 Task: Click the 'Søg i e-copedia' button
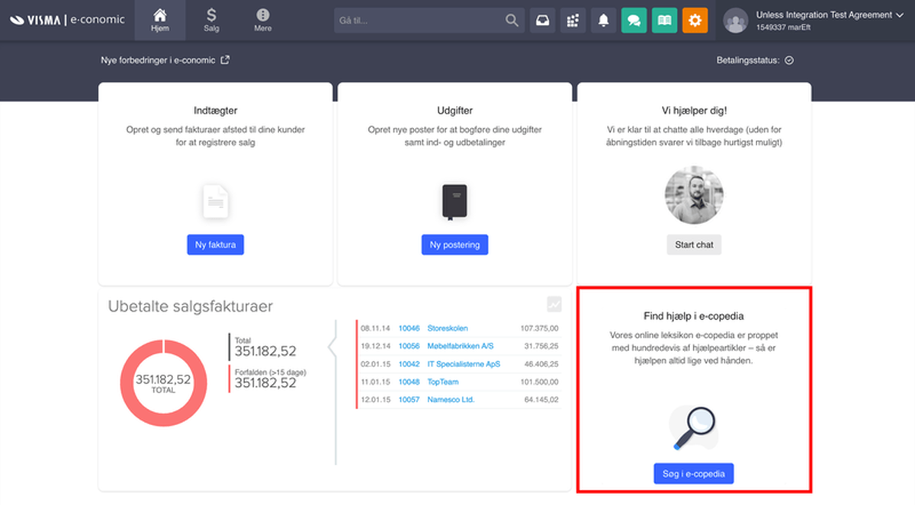pyautogui.click(x=693, y=473)
